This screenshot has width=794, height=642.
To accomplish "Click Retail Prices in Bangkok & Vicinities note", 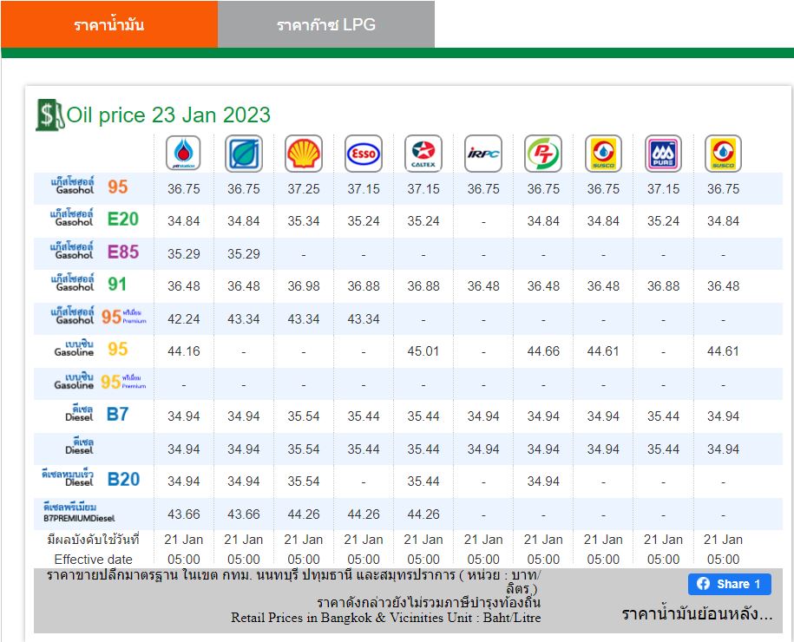I will pos(386,618).
